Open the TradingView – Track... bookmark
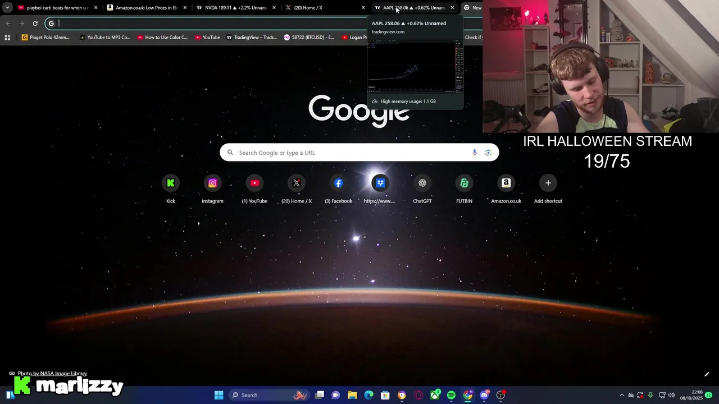 pos(252,38)
